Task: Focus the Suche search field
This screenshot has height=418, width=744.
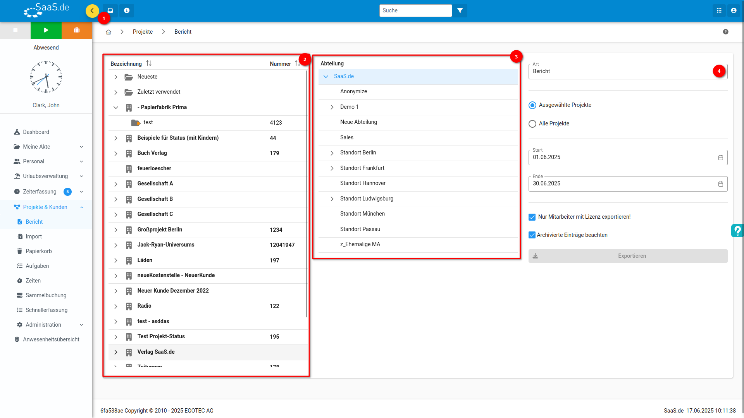Action: [415, 10]
